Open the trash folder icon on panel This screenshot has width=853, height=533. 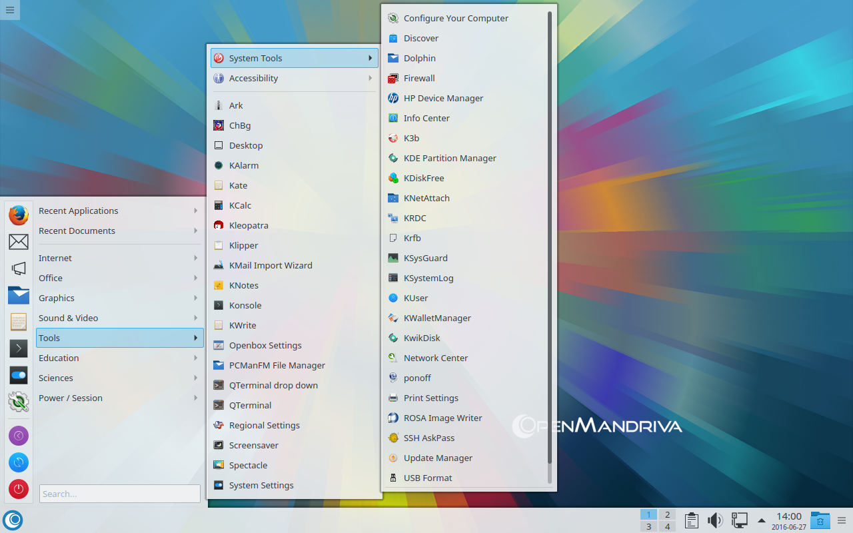[x=820, y=520]
